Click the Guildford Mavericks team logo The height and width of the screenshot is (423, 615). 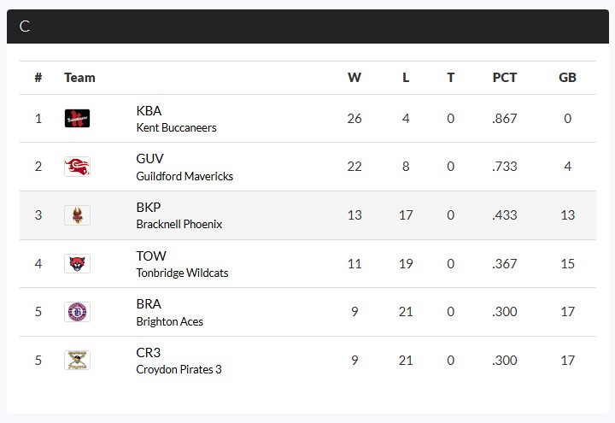tap(77, 167)
